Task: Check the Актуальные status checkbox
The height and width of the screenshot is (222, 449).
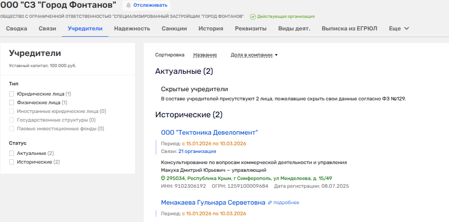Action: pos(12,153)
